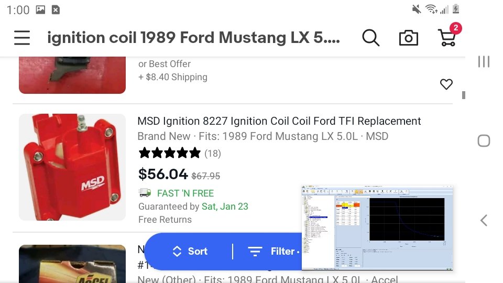The width and height of the screenshot is (503, 283).
Task: Open MSD Ignition 8227 Ignition Coil listing
Action: 279,121
